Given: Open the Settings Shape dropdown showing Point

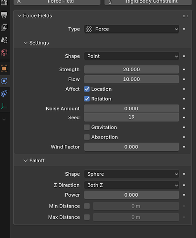Looking at the screenshot, I should pos(132,56).
